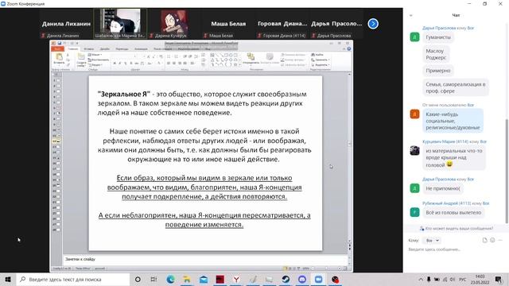This screenshot has height=286, width=509.
Task: Click chat message 'Всё из головы вылетело'
Action: point(453,213)
